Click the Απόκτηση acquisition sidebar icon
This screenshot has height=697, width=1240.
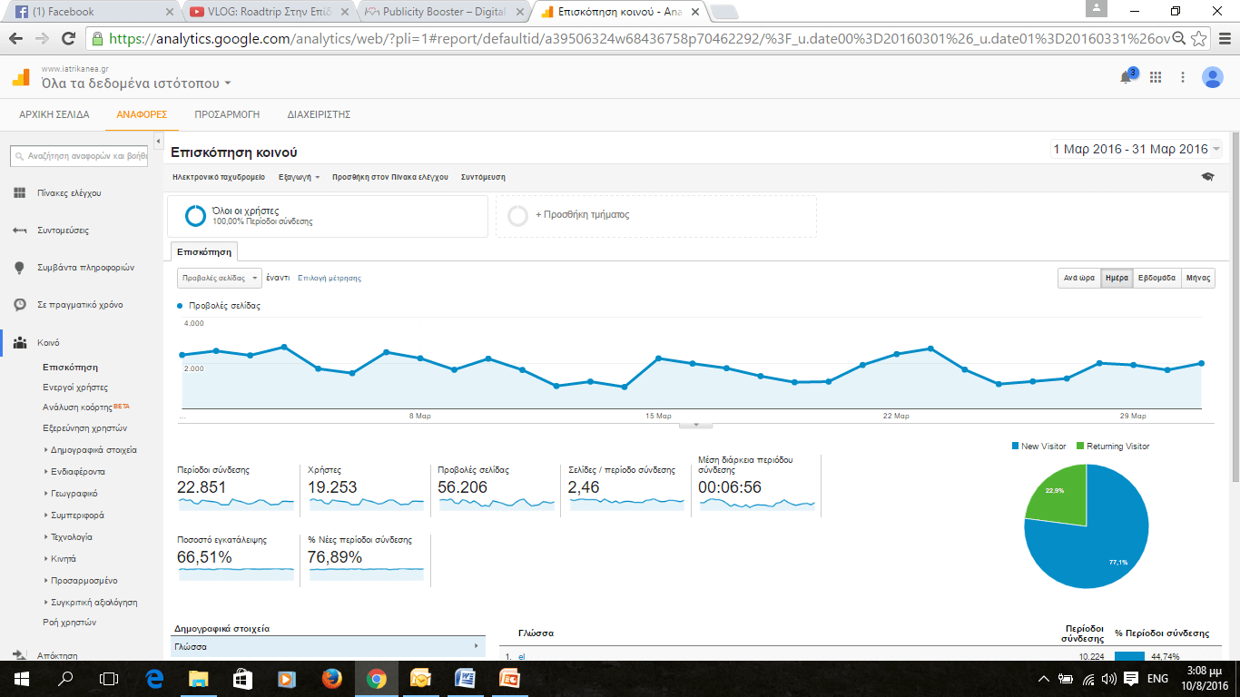(x=20, y=655)
